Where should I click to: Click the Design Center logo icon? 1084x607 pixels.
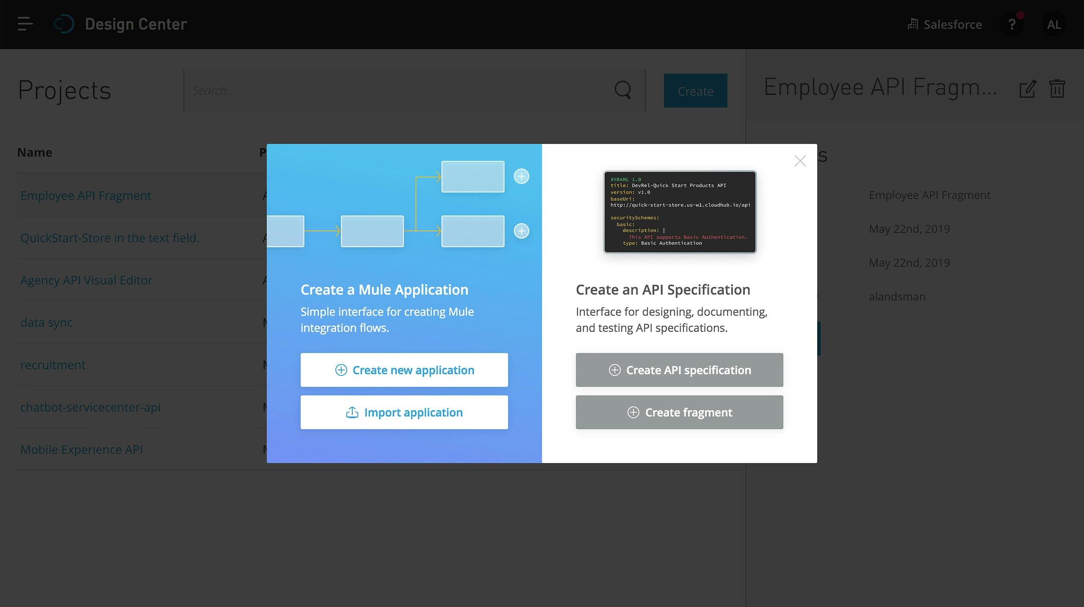pyautogui.click(x=64, y=24)
